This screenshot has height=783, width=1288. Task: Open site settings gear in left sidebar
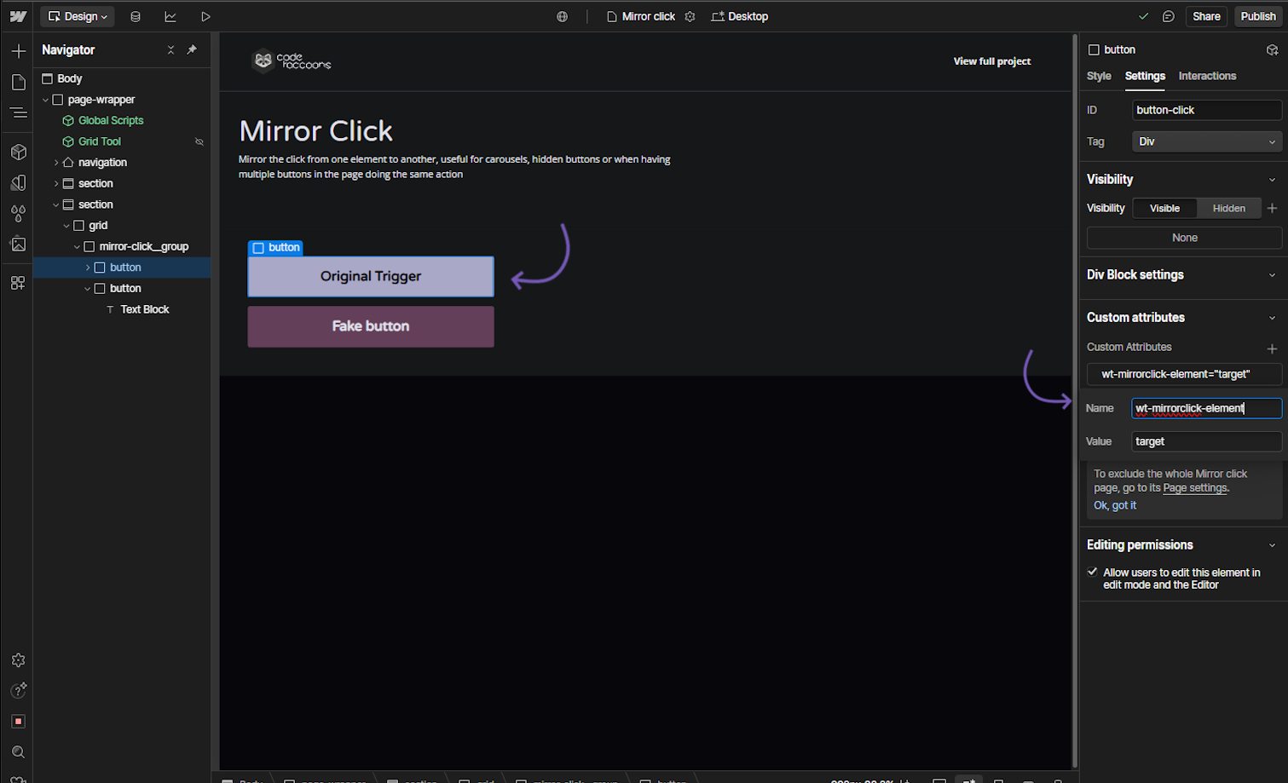pos(18,660)
